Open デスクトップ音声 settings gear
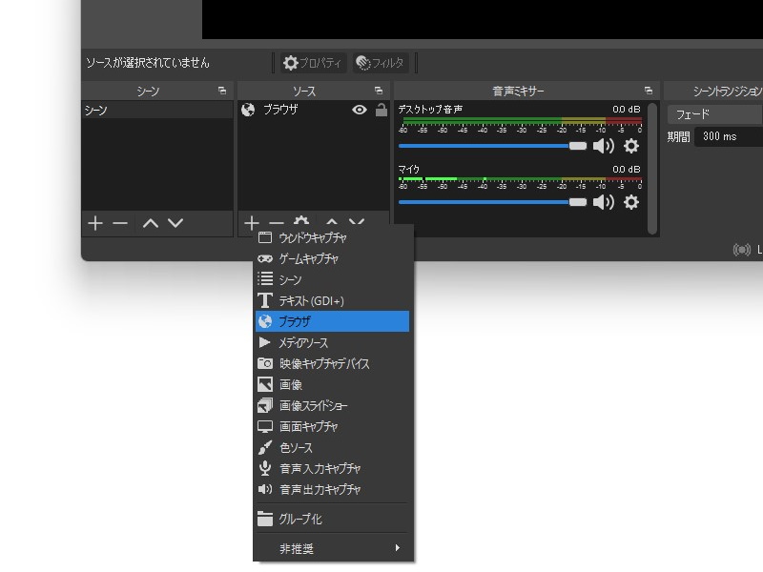The image size is (763, 572). point(631,146)
